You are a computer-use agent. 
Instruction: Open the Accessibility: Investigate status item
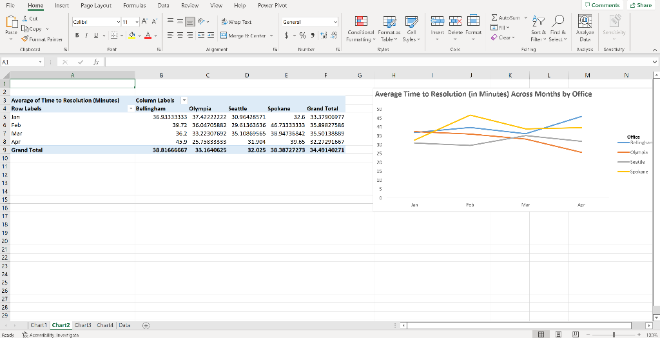(50, 335)
